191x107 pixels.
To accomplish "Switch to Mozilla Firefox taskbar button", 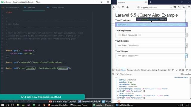I will point(58,105).
